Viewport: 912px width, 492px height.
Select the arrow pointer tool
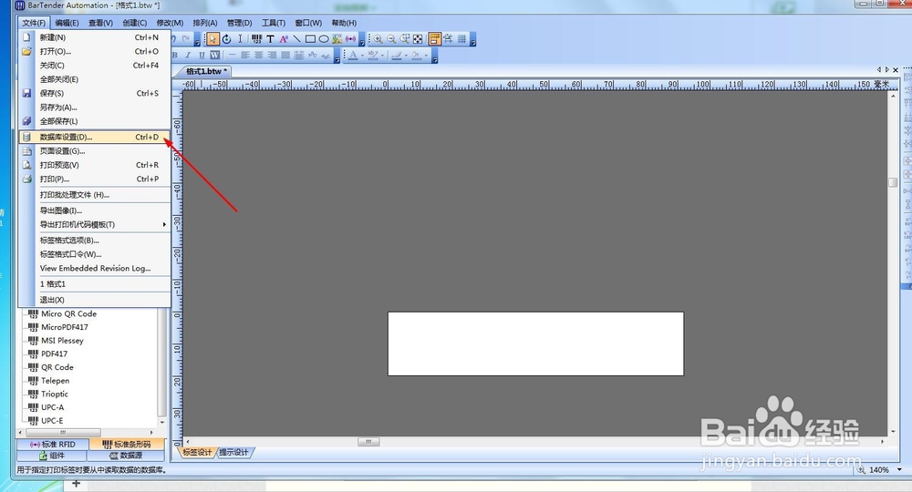click(212, 39)
